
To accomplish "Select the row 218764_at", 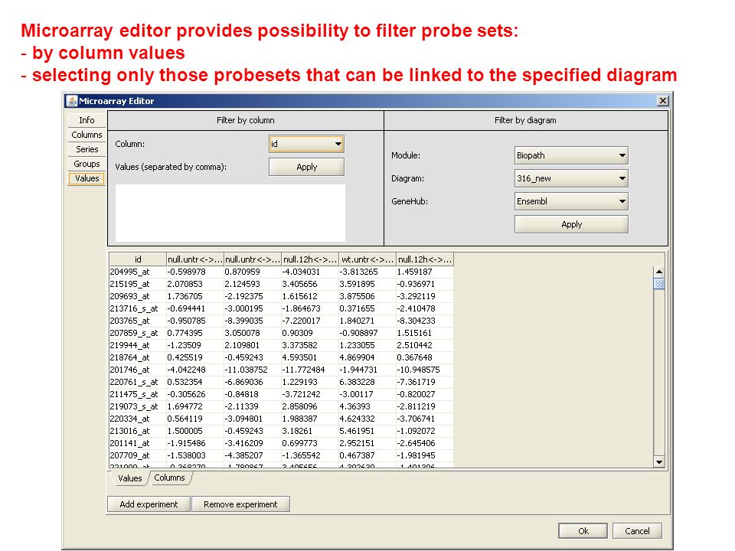I will coord(281,357).
